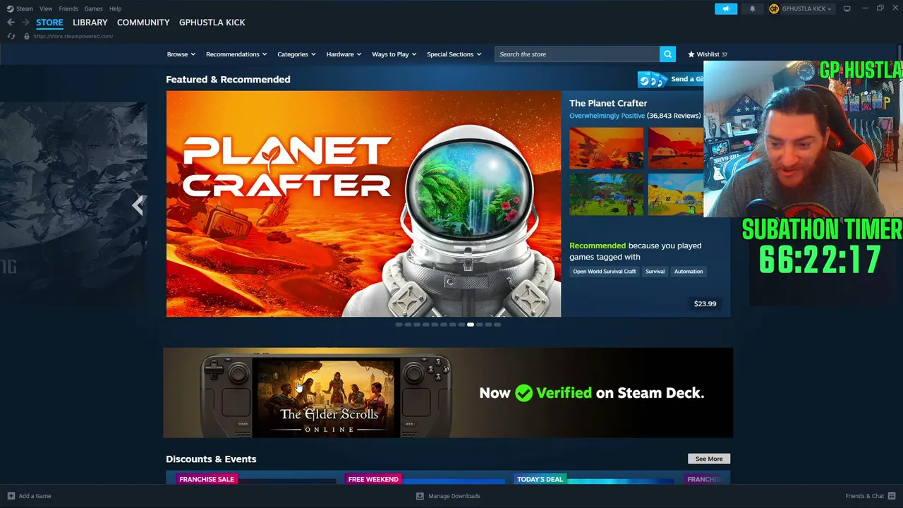Expand the Browse dropdown
Image resolution: width=903 pixels, height=508 pixels.
[181, 54]
